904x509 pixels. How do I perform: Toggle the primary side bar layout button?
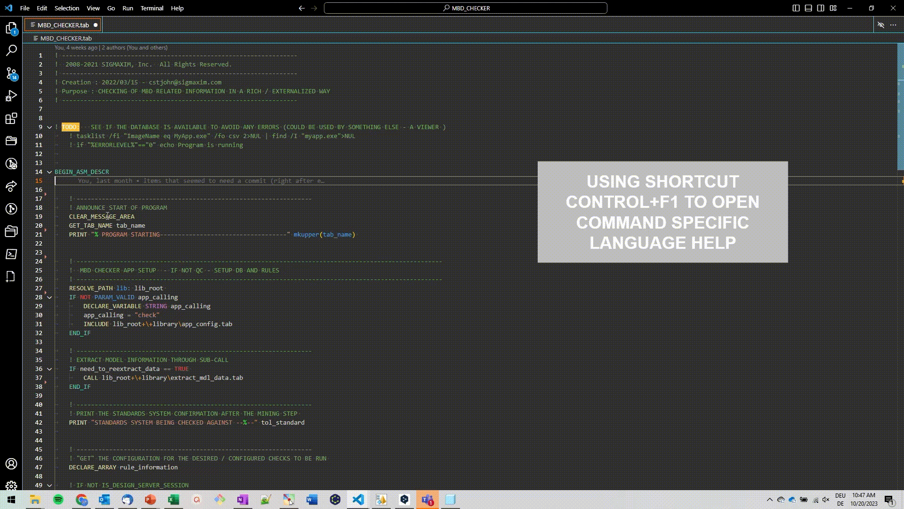[x=796, y=8]
